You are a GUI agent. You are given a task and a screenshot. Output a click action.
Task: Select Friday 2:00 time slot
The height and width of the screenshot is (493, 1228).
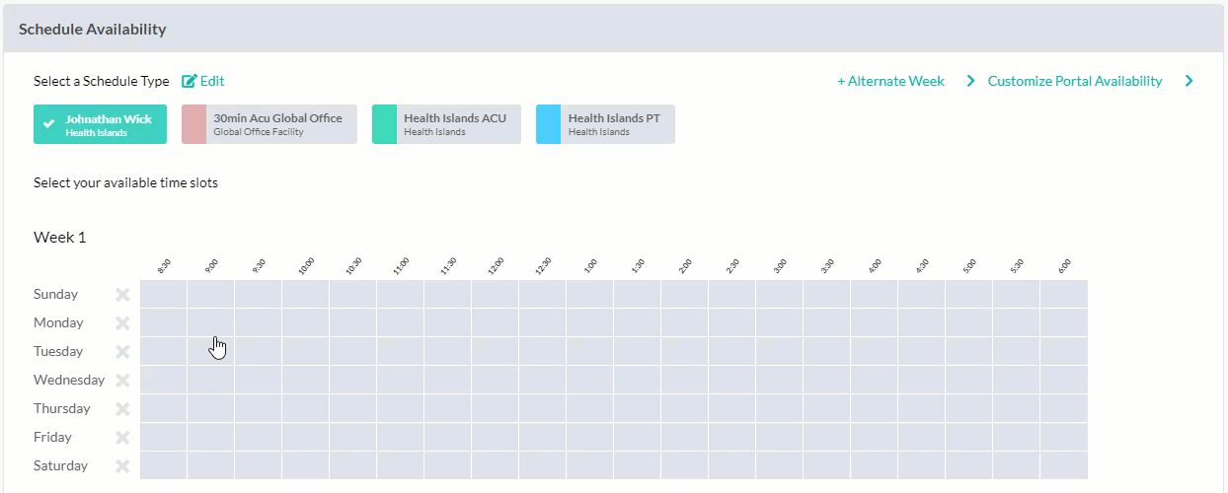(x=685, y=437)
